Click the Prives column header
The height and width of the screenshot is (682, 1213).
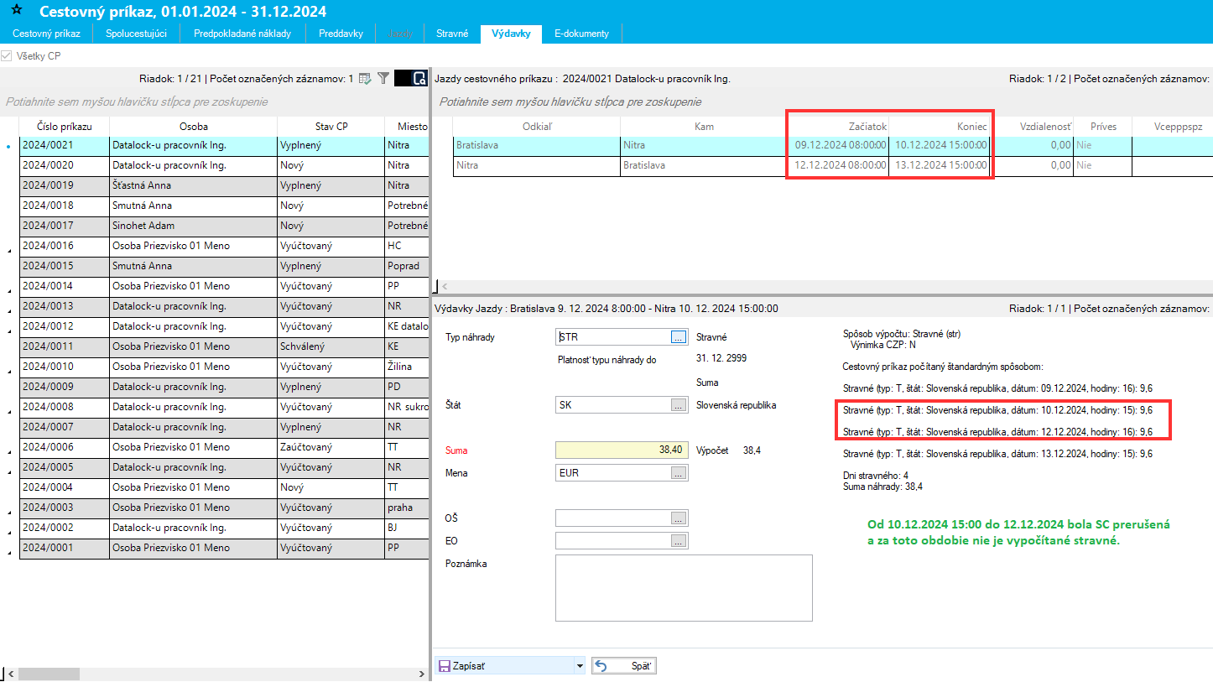pyautogui.click(x=1103, y=127)
